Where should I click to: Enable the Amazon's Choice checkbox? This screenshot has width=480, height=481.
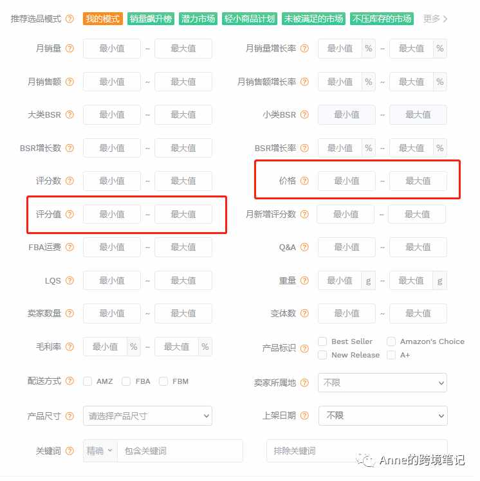(x=391, y=341)
